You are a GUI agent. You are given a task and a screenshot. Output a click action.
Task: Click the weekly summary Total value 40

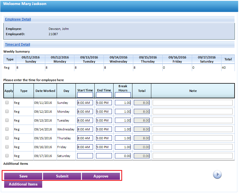pos(224,68)
